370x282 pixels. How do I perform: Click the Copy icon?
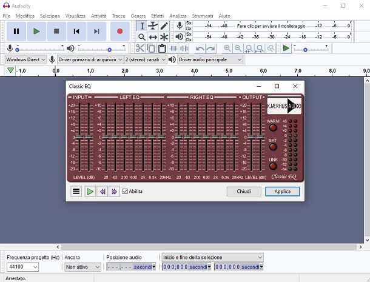pyautogui.click(x=151, y=49)
